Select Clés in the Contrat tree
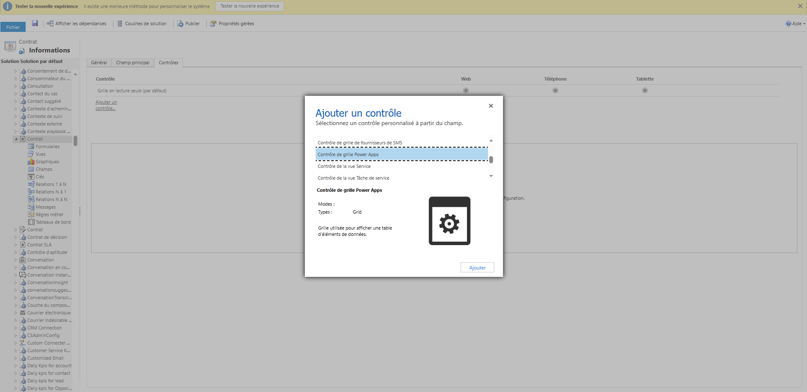 point(40,177)
